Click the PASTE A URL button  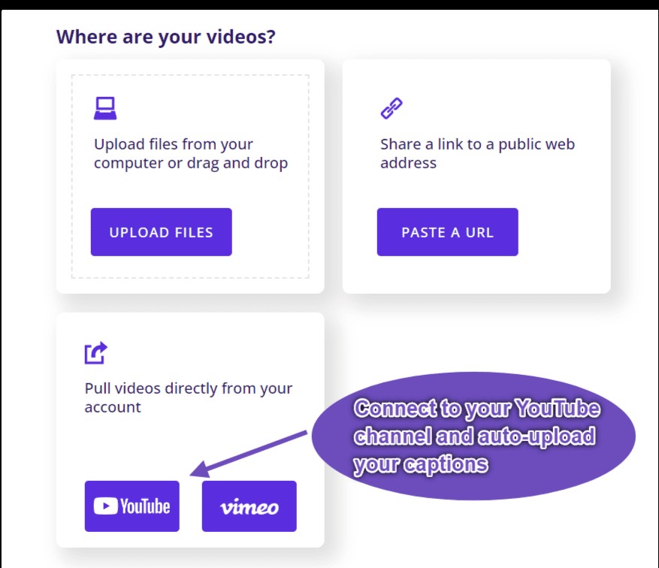point(448,232)
